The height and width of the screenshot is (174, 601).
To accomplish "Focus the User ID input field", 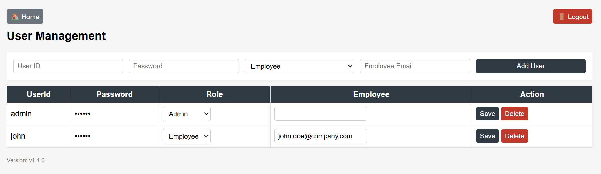I will [68, 66].
